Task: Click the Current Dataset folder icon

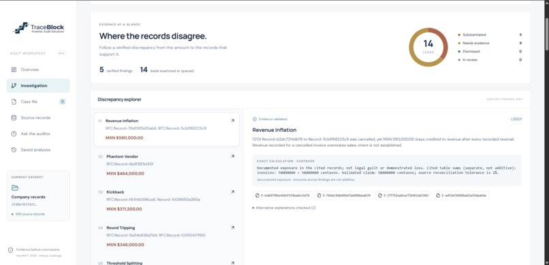Action: [15, 188]
